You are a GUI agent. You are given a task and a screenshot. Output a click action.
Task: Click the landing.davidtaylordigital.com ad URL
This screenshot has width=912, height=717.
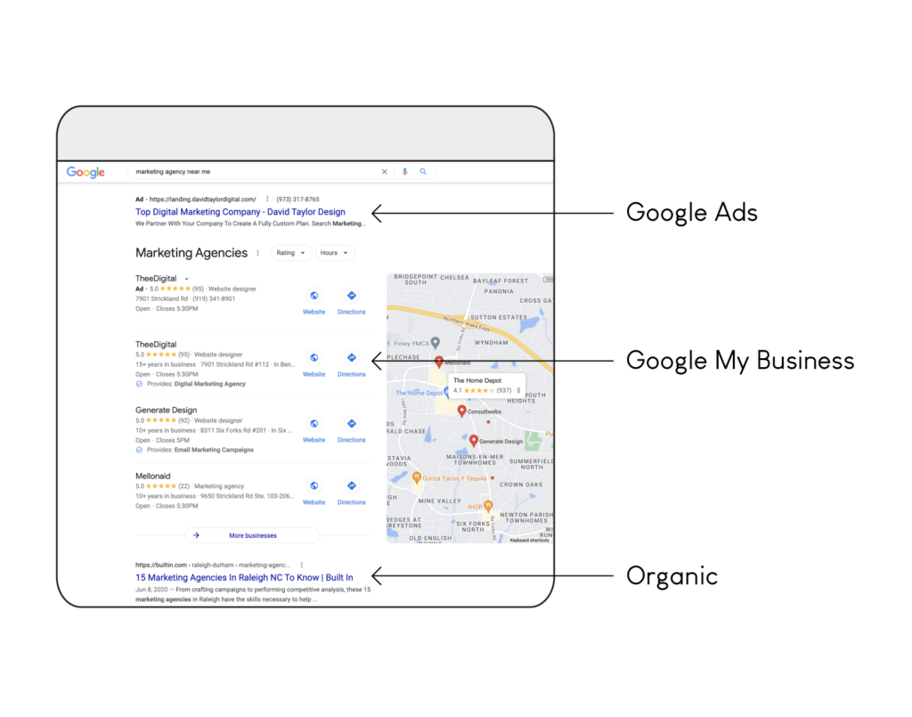pos(202,199)
